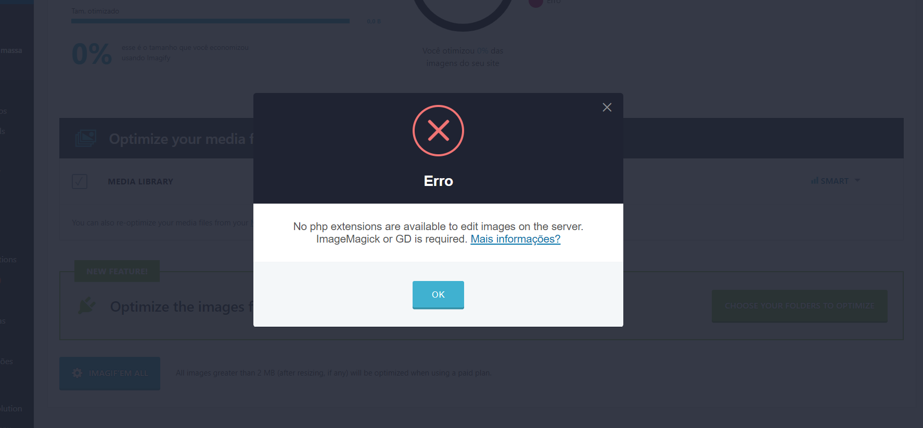Viewport: 923px width, 428px height.
Task: Toggle the Media Library checkbox
Action: tap(80, 181)
